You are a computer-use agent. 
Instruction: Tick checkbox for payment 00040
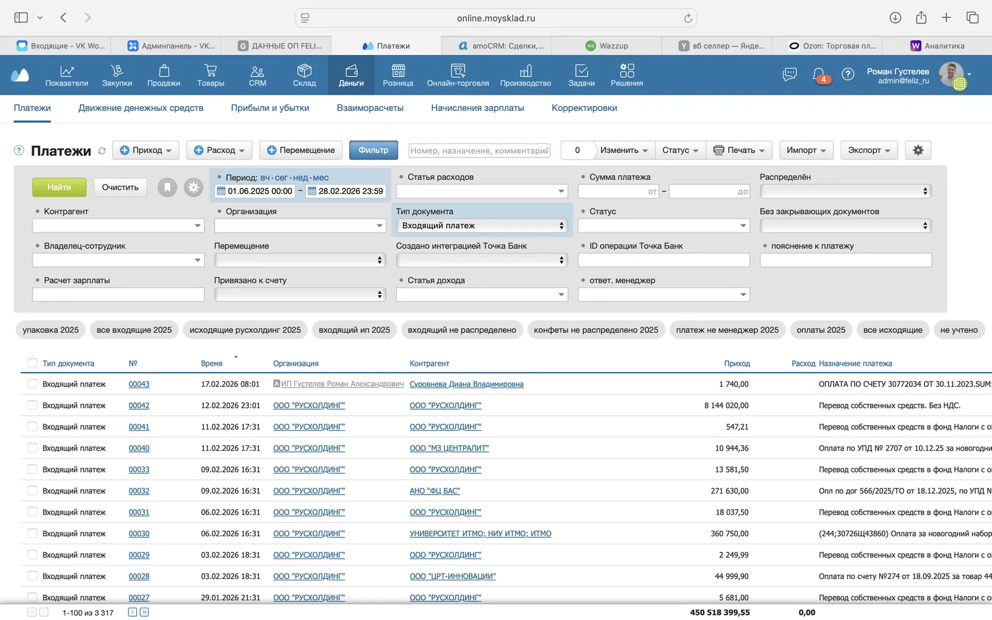pos(32,448)
